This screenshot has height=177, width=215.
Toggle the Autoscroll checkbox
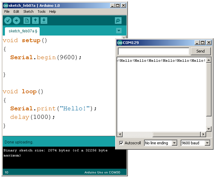point(121,143)
